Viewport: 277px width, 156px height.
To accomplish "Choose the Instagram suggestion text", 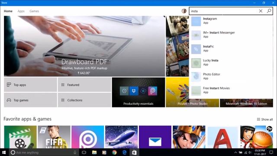I will (x=210, y=19).
